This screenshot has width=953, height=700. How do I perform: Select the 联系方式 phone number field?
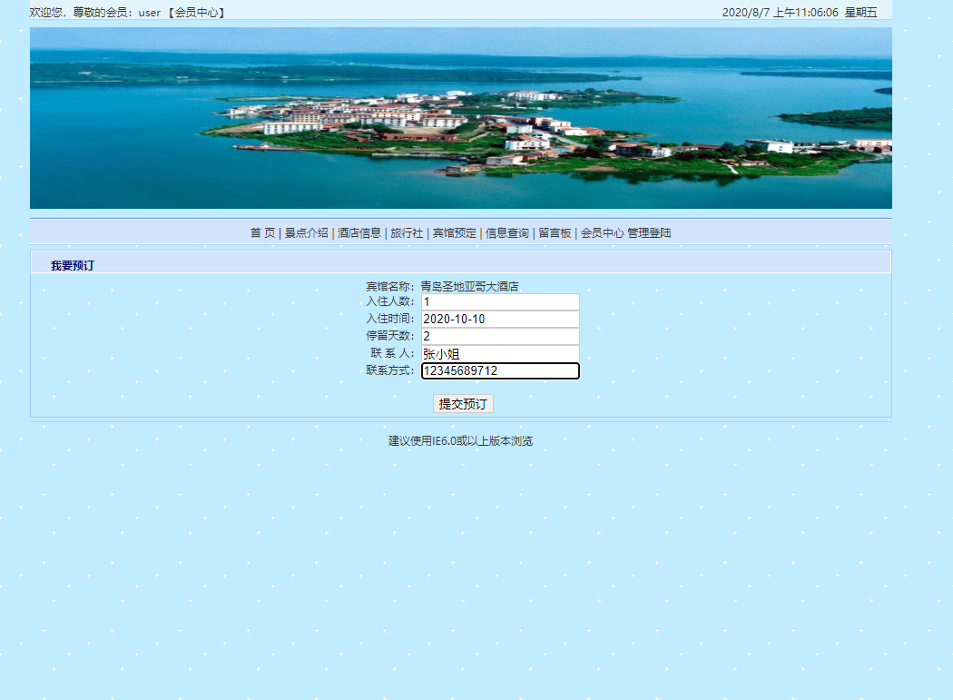pyautogui.click(x=499, y=370)
